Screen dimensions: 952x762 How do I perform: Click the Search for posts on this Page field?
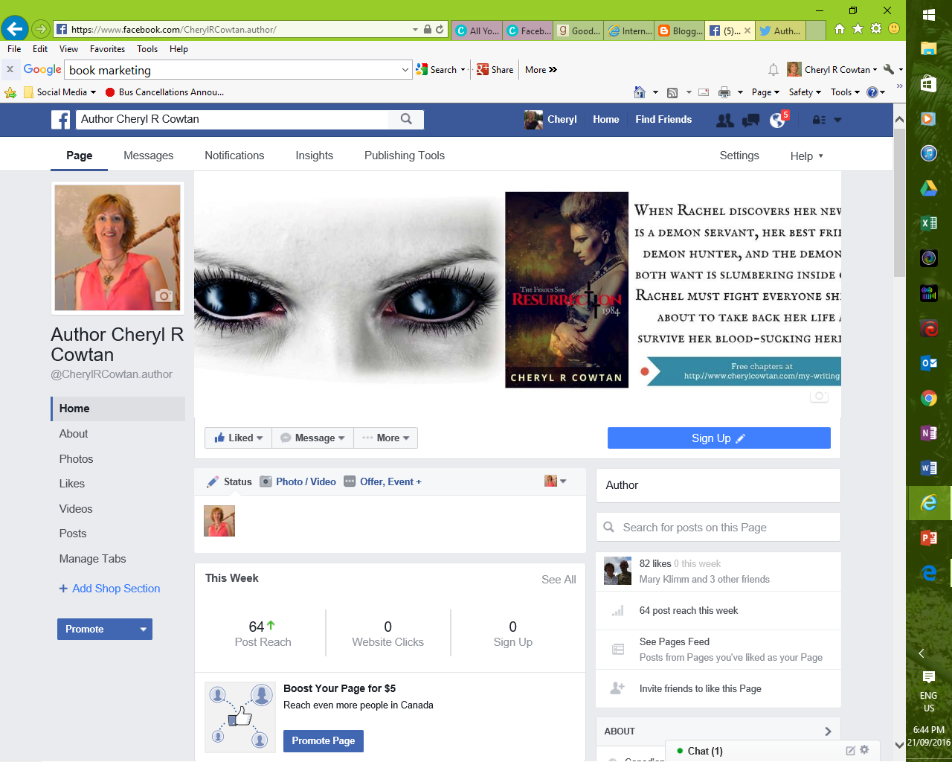pos(718,528)
